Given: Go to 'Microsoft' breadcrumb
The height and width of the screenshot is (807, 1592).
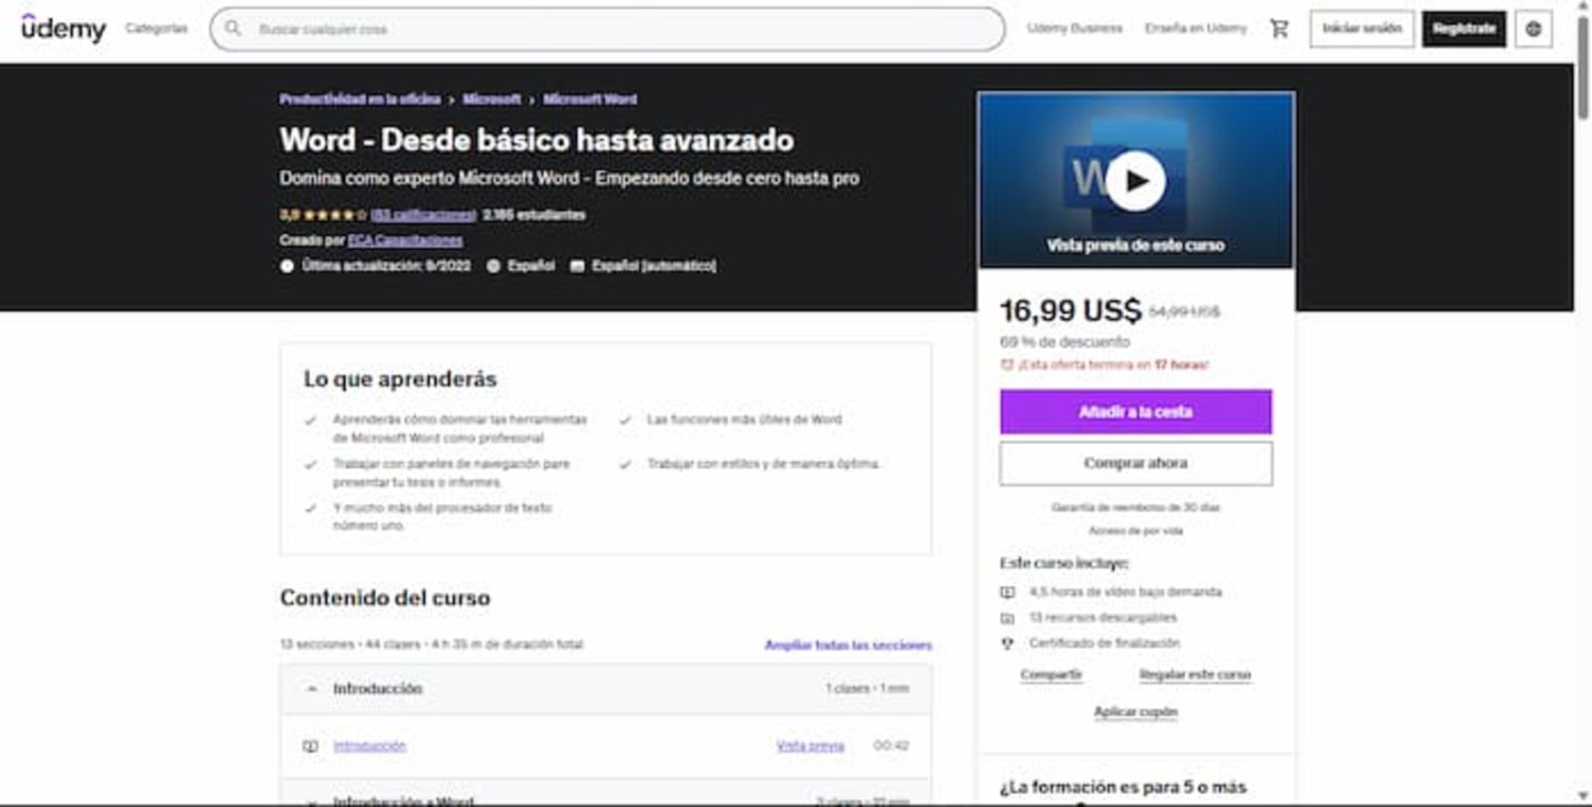Looking at the screenshot, I should pyautogui.click(x=491, y=99).
